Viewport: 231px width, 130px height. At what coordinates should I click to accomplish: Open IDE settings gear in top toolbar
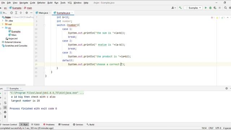tap(230, 8)
